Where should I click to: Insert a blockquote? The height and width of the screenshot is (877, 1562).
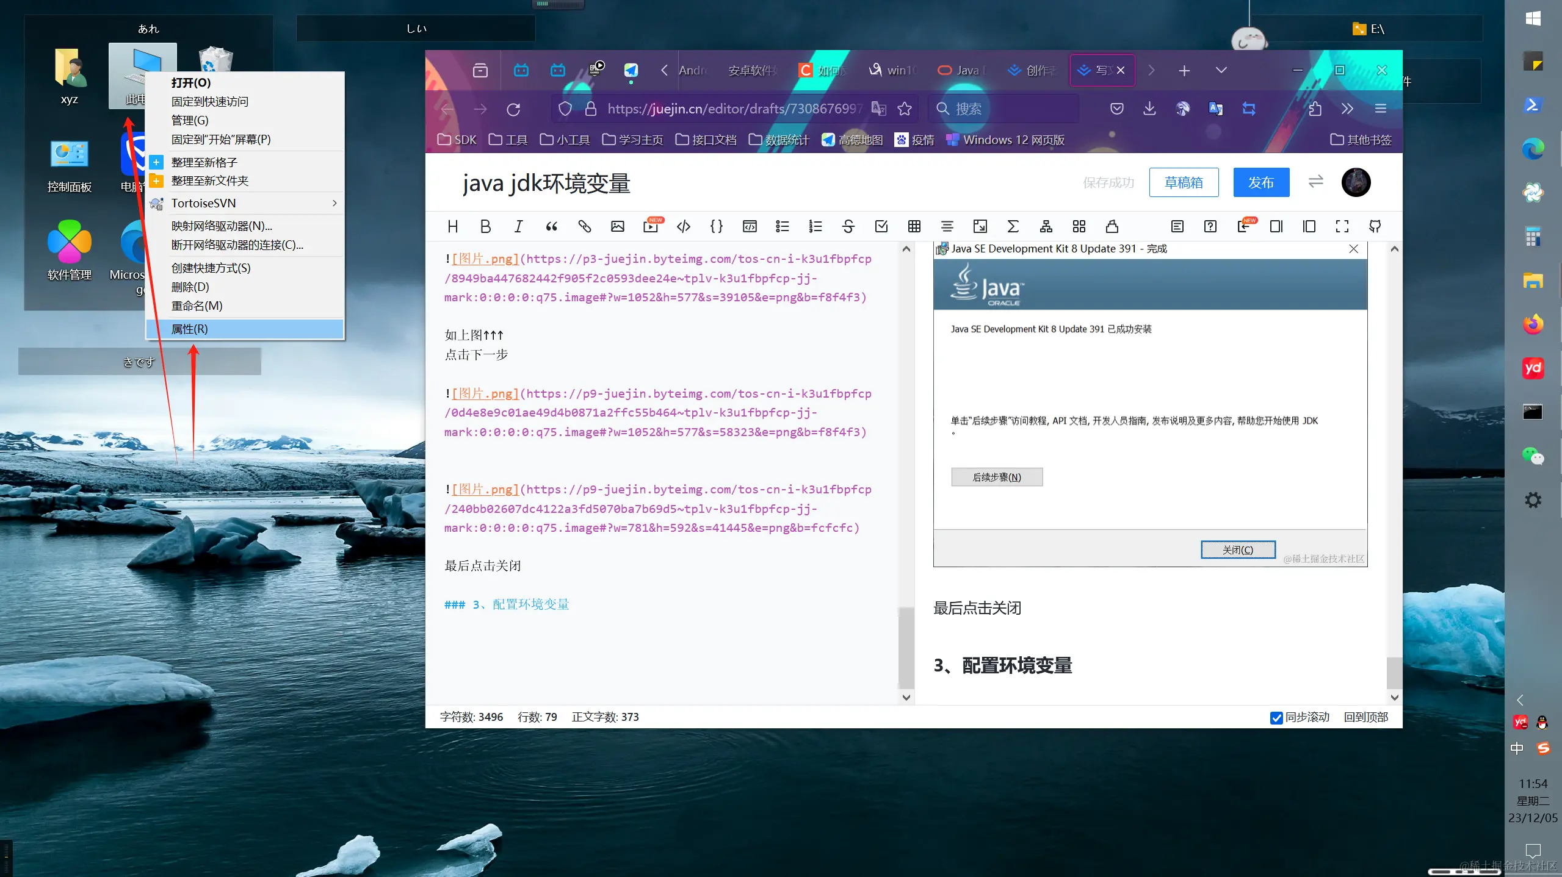[x=551, y=226]
